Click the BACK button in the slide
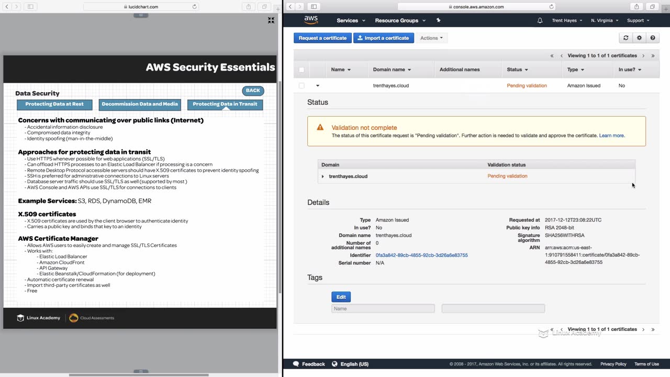Image resolution: width=670 pixels, height=377 pixels. coord(253,91)
